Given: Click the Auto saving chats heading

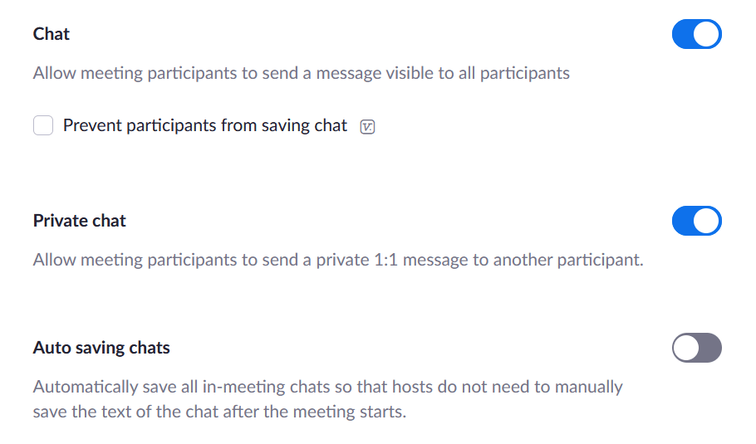Looking at the screenshot, I should [x=101, y=348].
